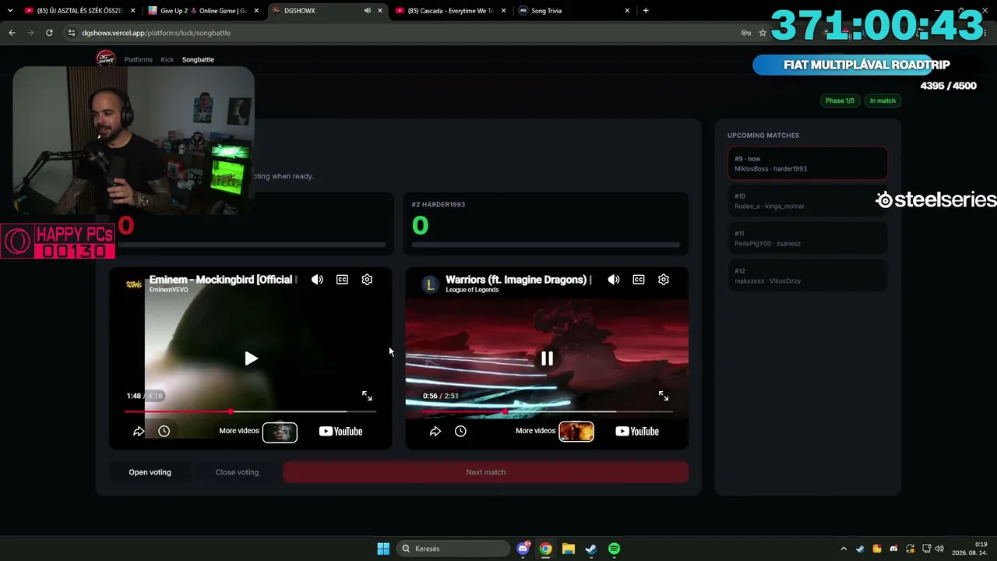Click the Open voting button
997x561 pixels.
150,472
